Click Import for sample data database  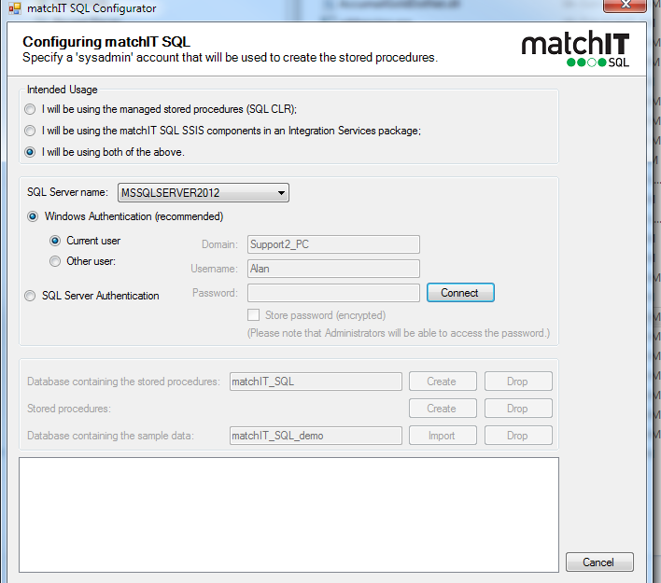tap(443, 435)
